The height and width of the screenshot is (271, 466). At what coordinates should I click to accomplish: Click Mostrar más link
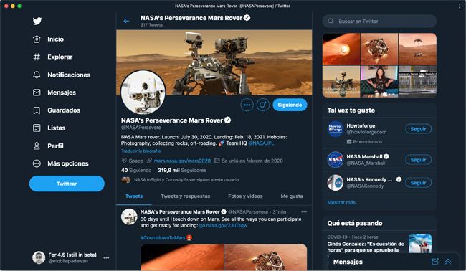click(x=341, y=202)
